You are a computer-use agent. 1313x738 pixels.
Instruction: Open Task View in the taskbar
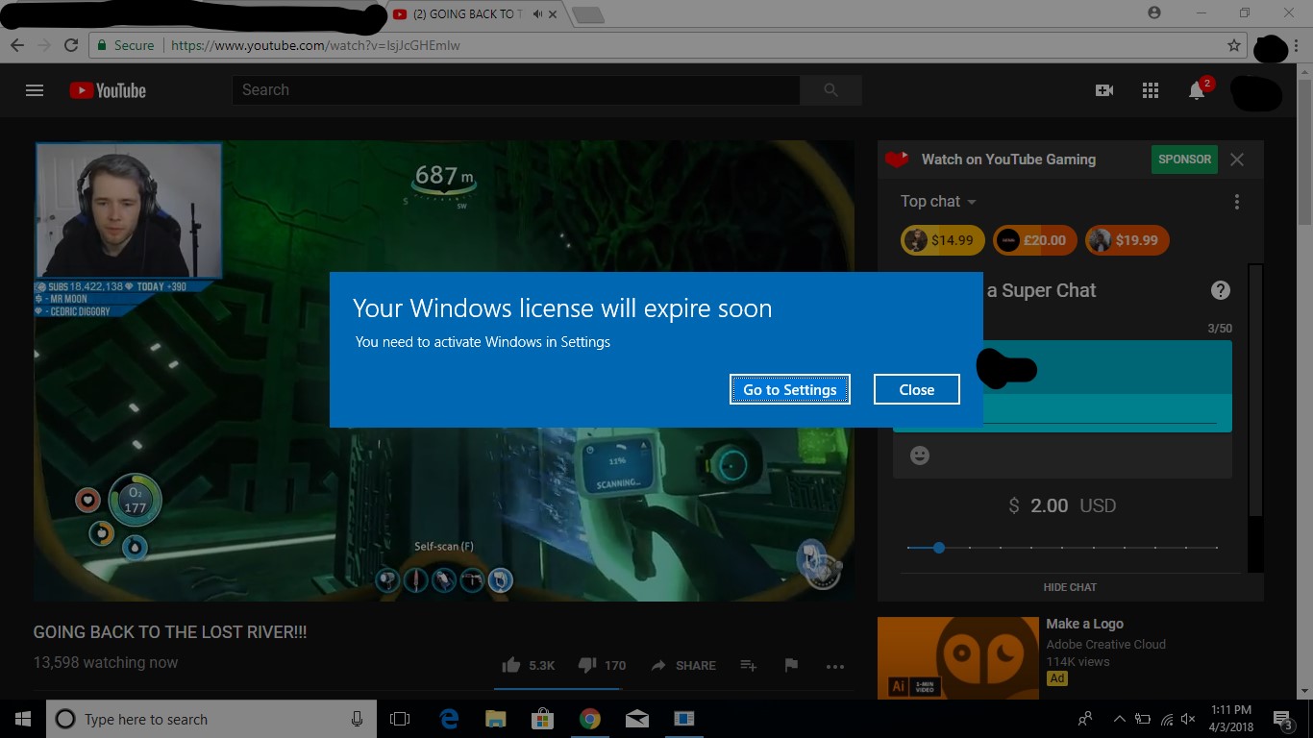pos(400,719)
